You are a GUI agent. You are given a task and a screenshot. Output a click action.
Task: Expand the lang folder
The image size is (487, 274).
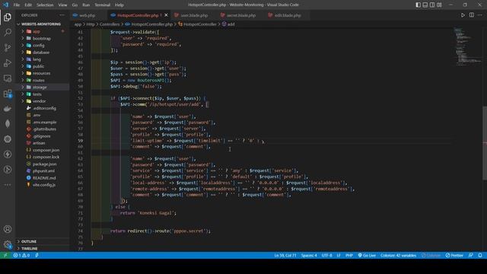tap(37, 59)
